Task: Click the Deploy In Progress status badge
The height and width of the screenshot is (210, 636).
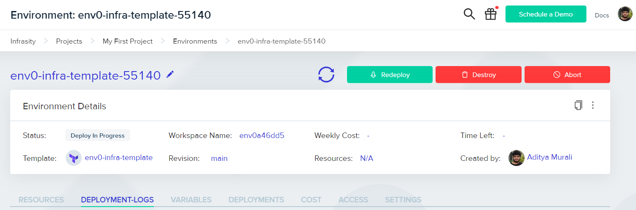Action: pyautogui.click(x=97, y=135)
